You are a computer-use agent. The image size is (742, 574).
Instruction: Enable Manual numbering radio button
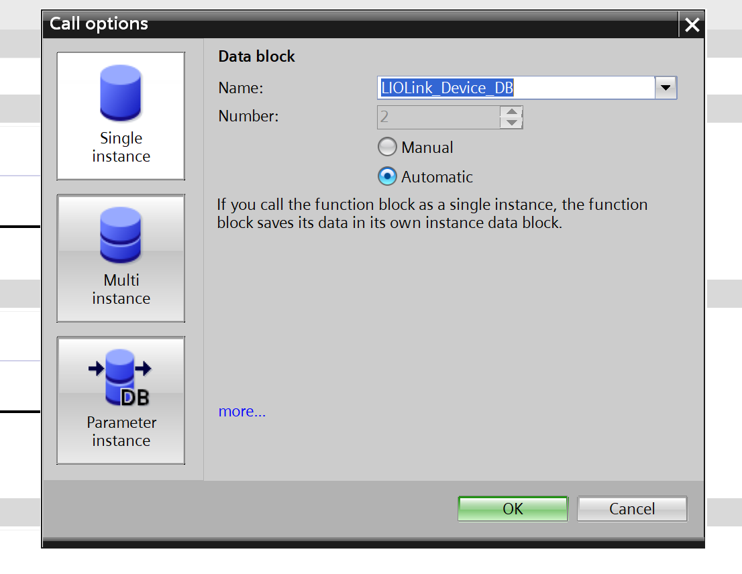[387, 147]
